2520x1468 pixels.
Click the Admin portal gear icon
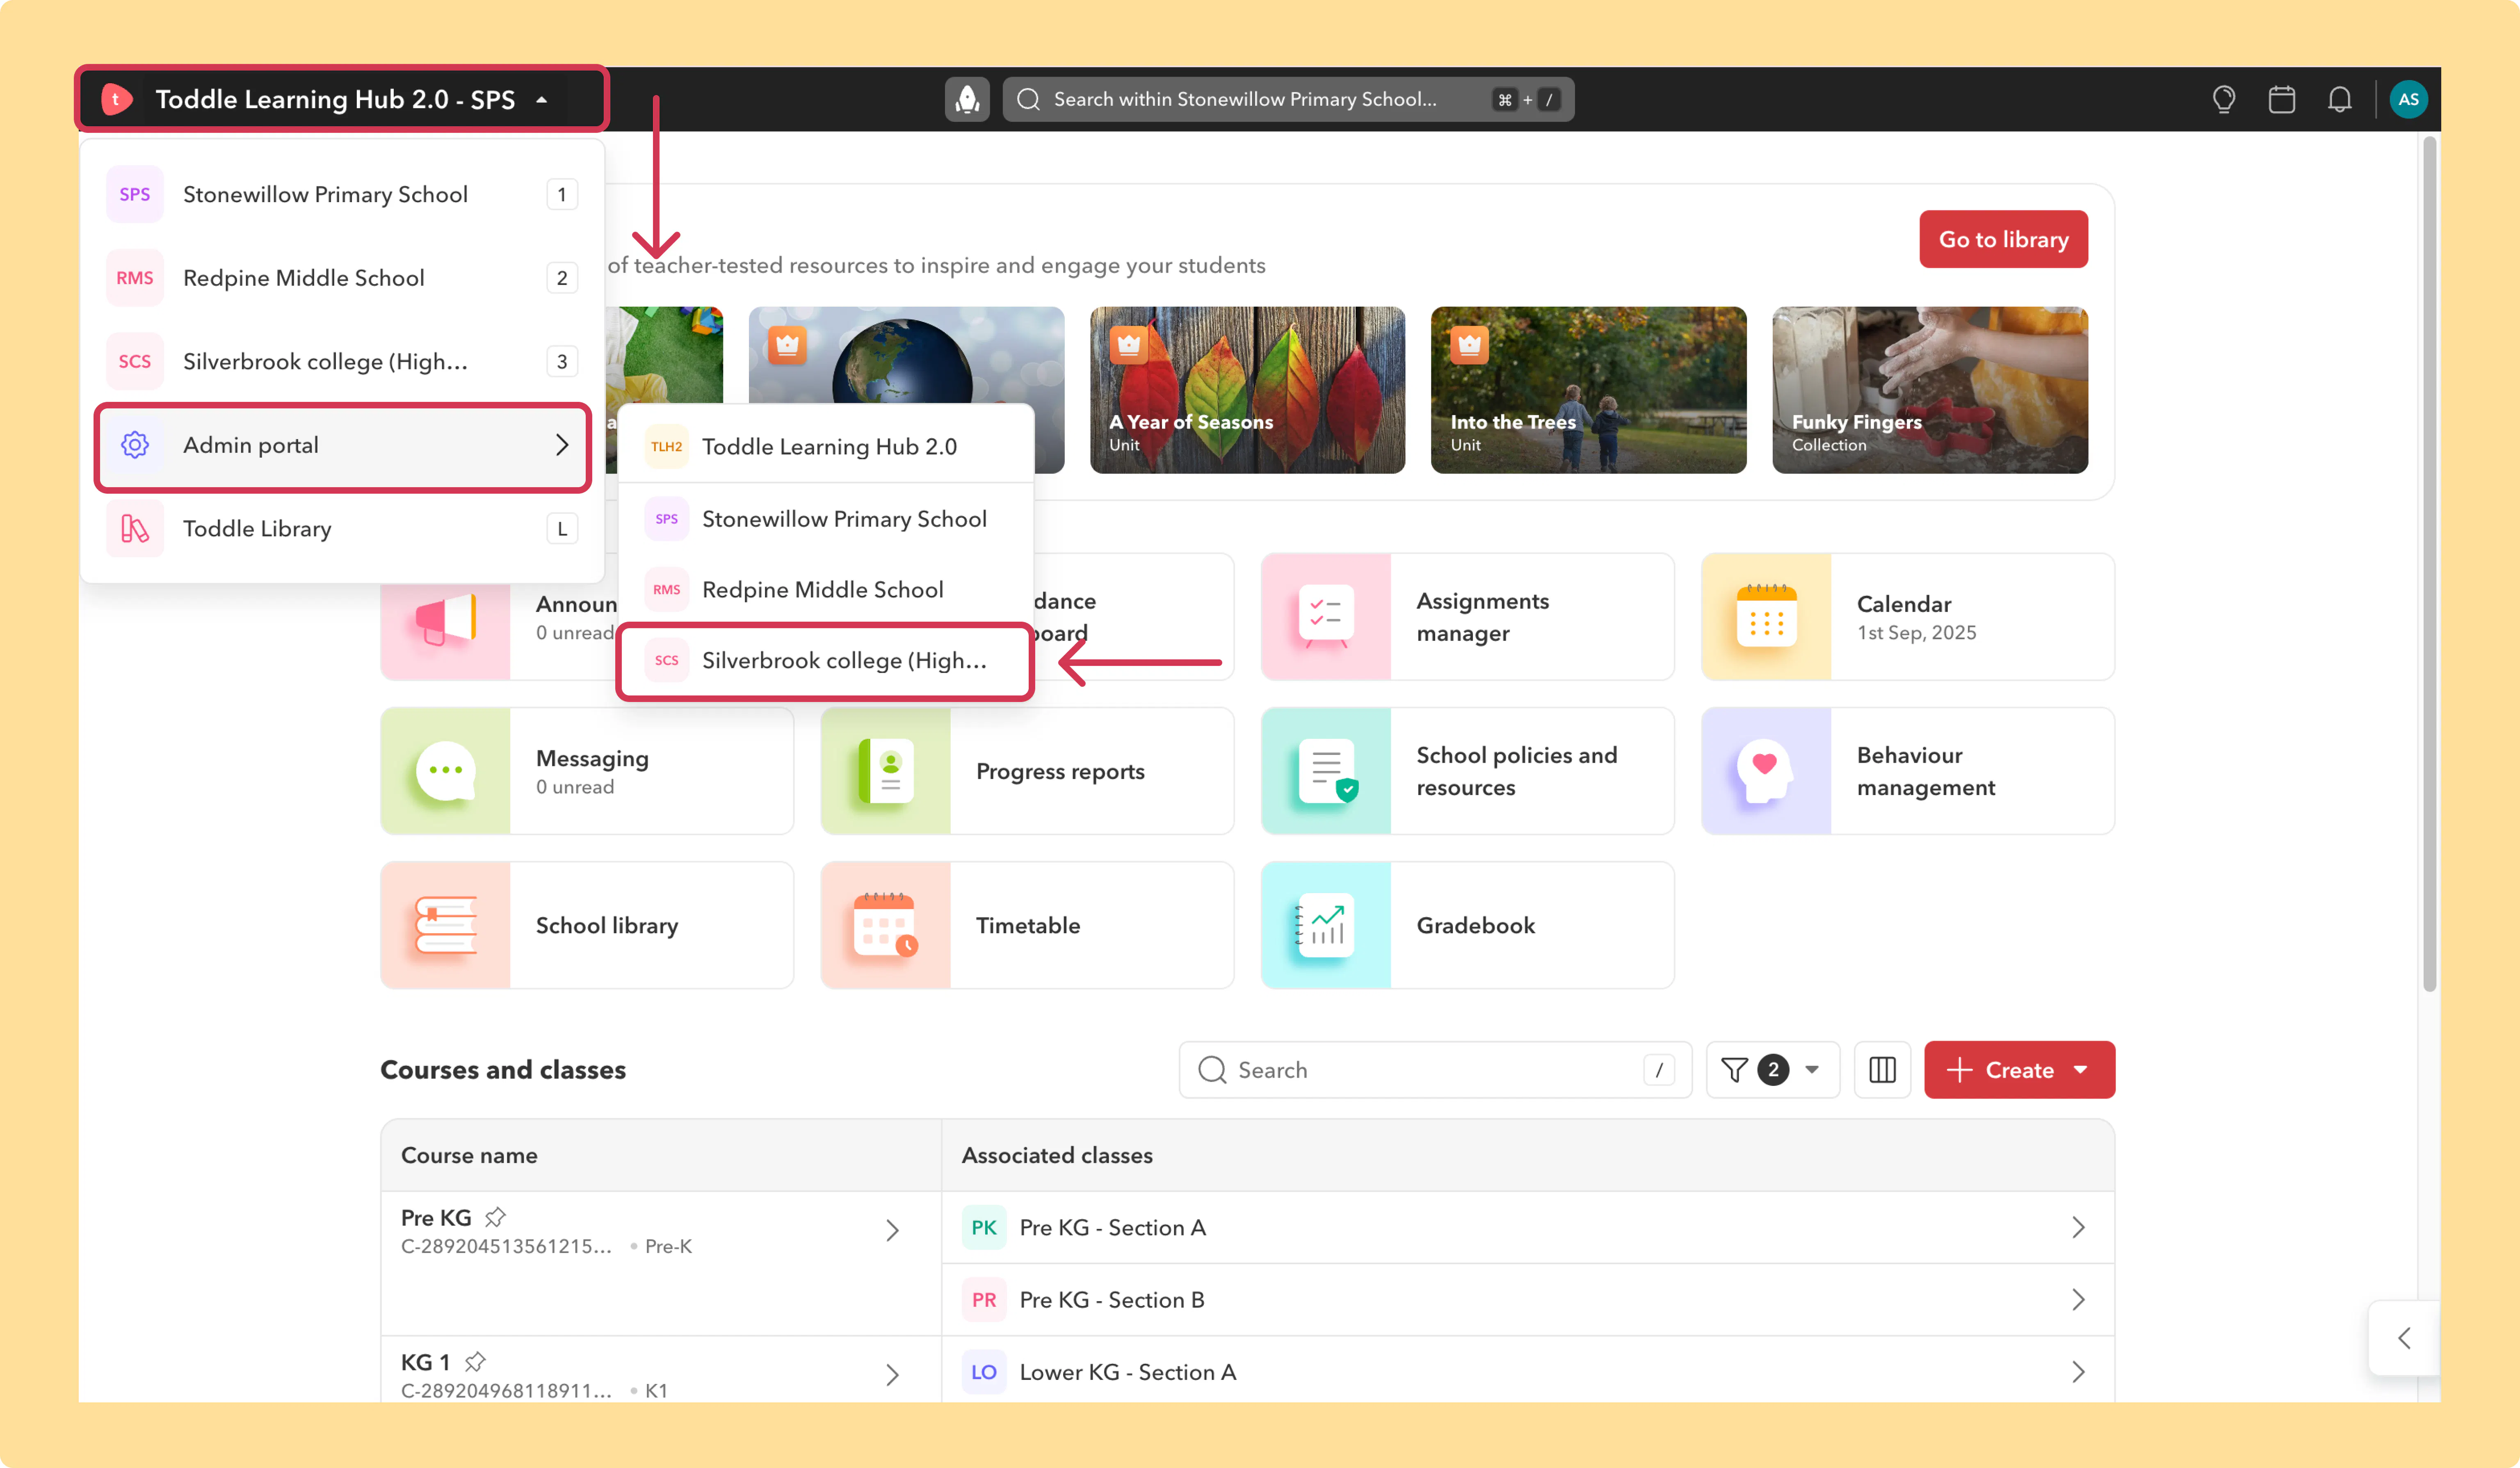(x=135, y=445)
